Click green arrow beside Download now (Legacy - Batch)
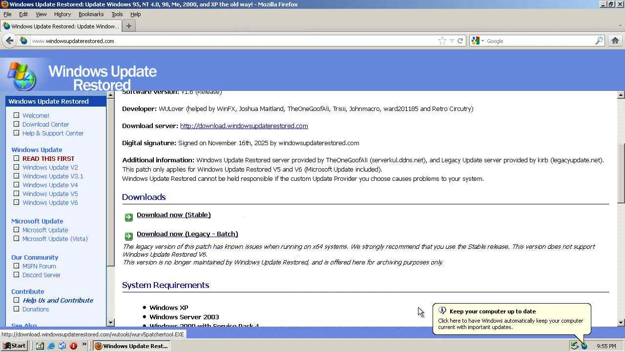Viewport: 625px width, 352px height. [x=128, y=236]
